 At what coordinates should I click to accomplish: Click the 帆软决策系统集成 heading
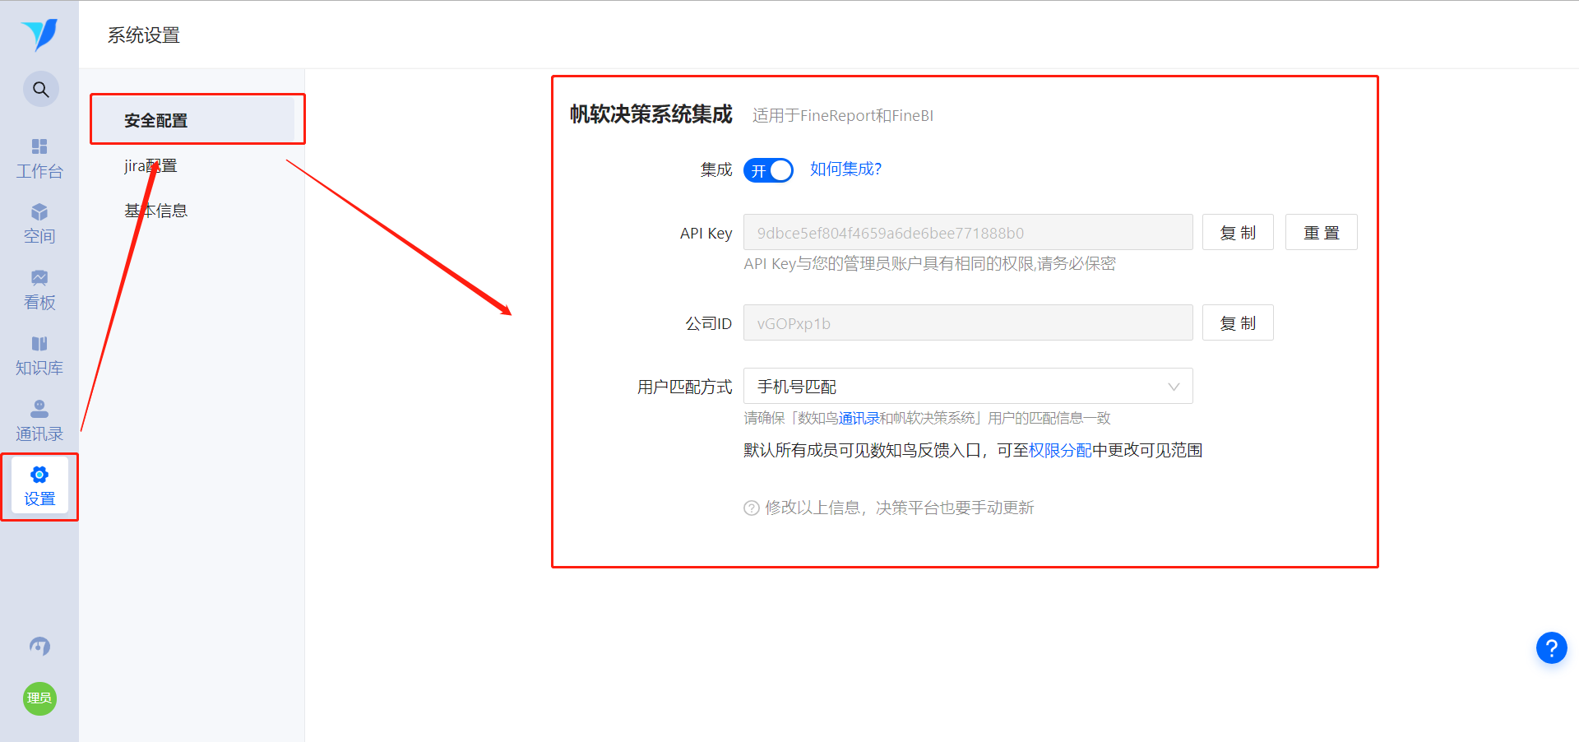[x=651, y=114]
